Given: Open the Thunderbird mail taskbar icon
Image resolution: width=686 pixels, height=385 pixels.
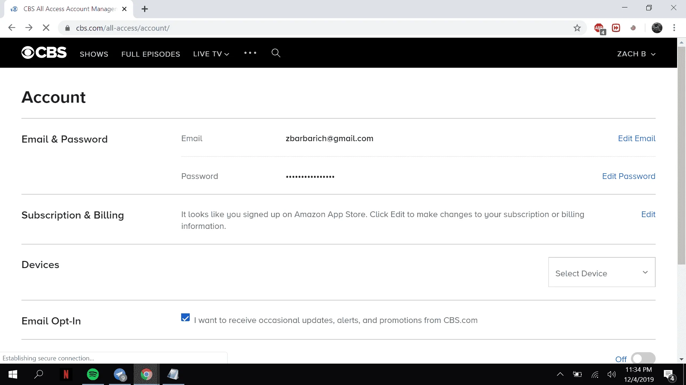Looking at the screenshot, I should [x=120, y=374].
